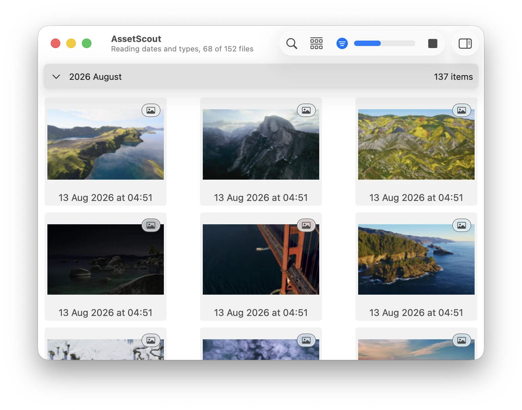Screen dimensions: 522x410
Task: Click image type badge on highlands lake photo
Action: [151, 110]
